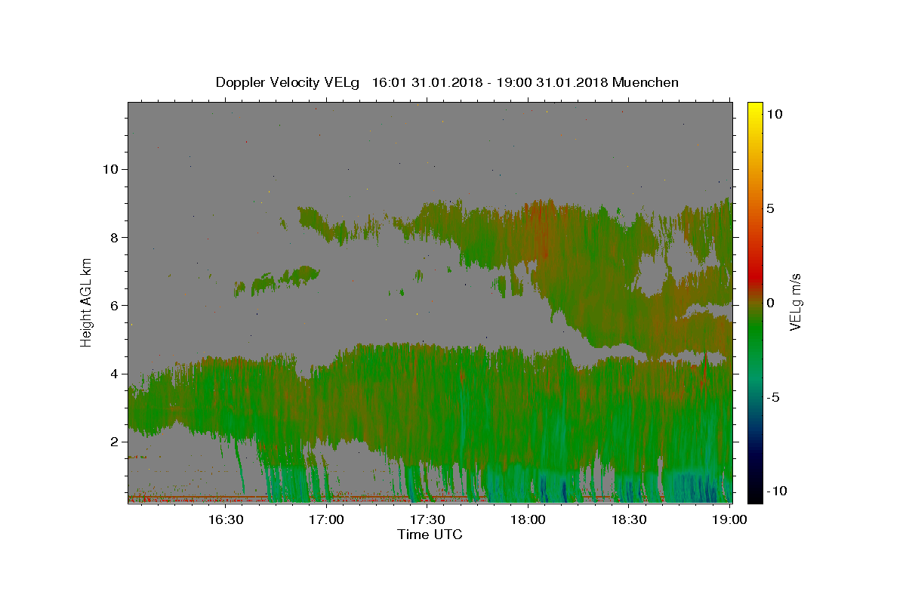Click the 17:30 time tick label
This screenshot has height=604, width=906.
click(x=427, y=519)
